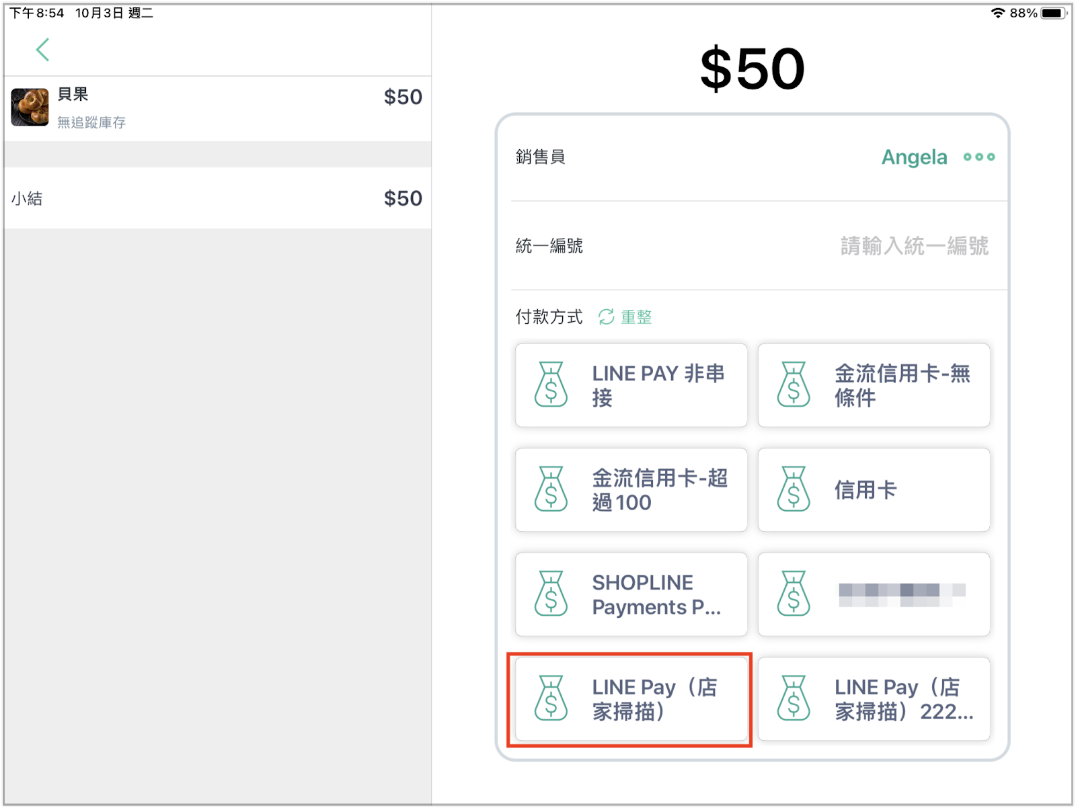Click the 無追蹤庫存 label
The height and width of the screenshot is (808, 1076).
click(91, 122)
